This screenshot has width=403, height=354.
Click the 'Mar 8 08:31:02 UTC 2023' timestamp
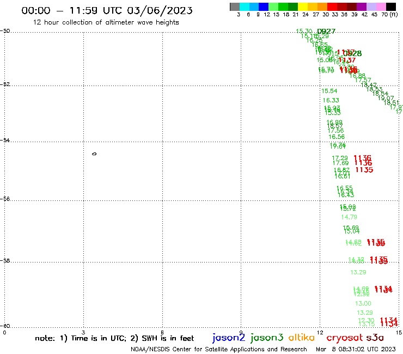pos(356,349)
